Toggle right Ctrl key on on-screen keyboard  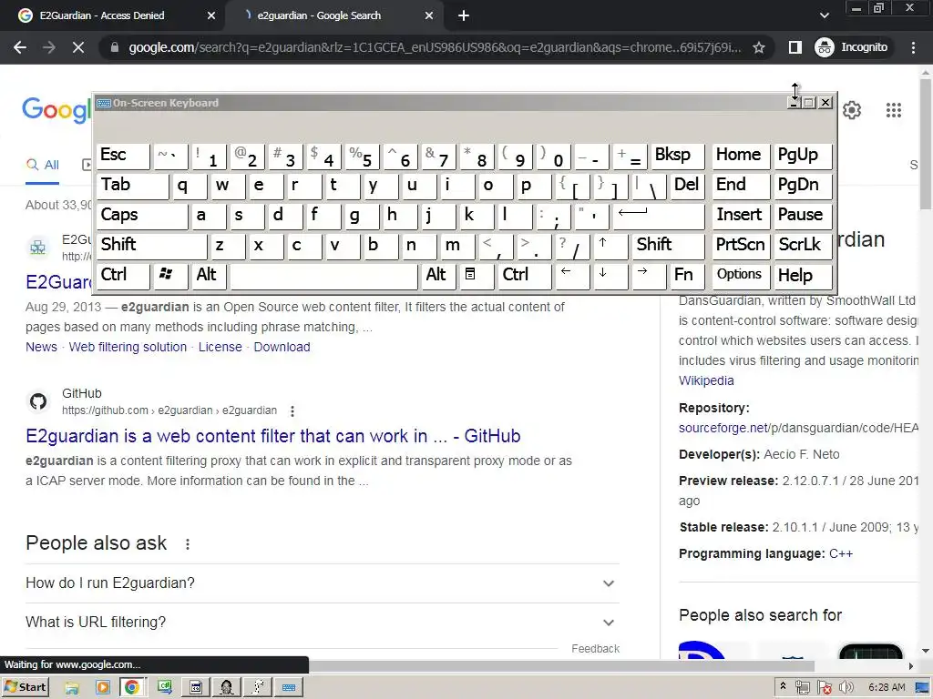click(x=524, y=275)
